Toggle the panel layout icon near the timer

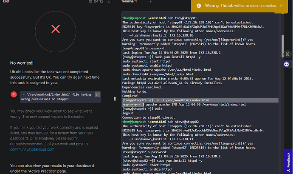tap(110, 2)
